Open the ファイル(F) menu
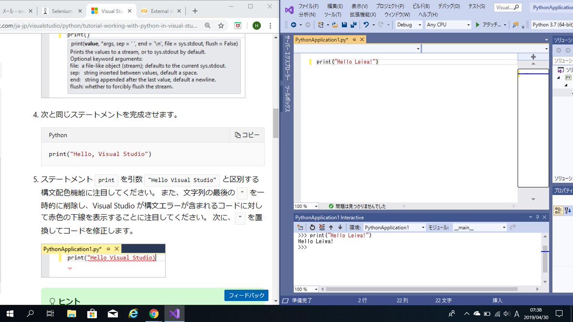This screenshot has width=573, height=322. [x=308, y=6]
